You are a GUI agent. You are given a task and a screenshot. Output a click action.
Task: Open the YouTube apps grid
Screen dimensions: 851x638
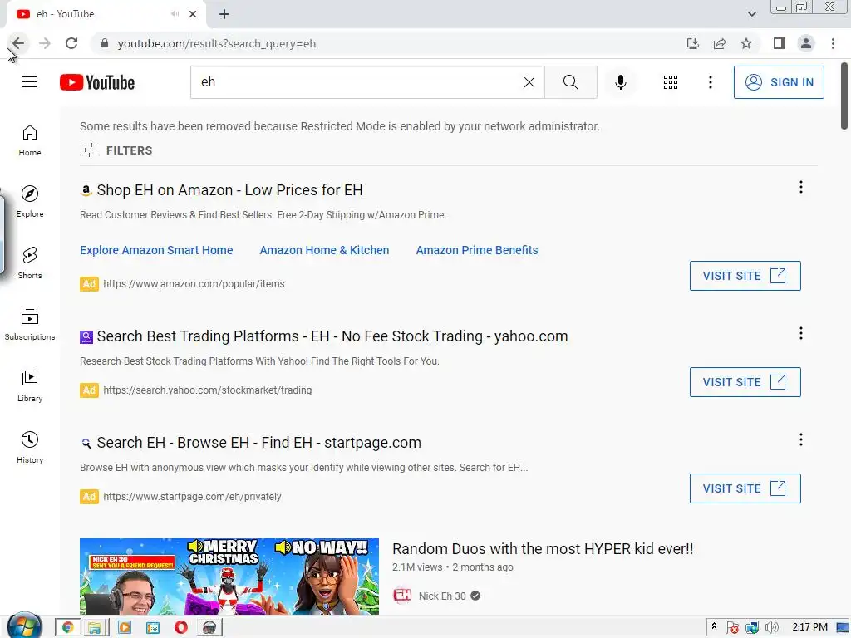671,82
